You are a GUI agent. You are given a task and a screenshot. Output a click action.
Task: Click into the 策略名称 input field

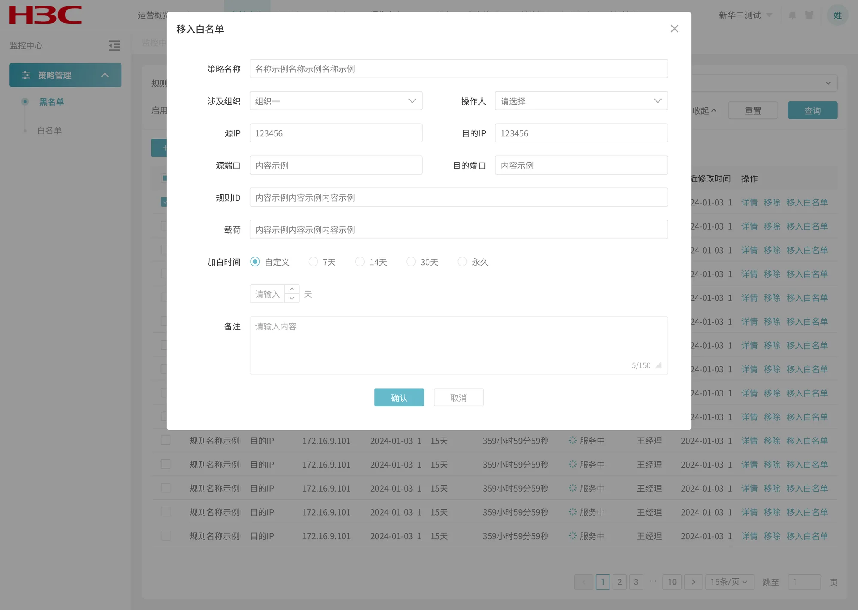[459, 69]
